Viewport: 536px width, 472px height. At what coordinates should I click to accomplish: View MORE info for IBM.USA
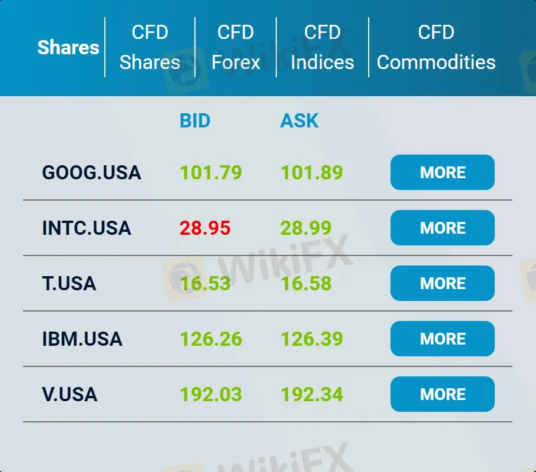click(x=442, y=339)
